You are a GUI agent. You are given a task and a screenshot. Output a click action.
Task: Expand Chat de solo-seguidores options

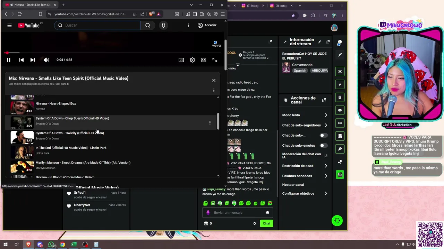pyautogui.click(x=326, y=125)
